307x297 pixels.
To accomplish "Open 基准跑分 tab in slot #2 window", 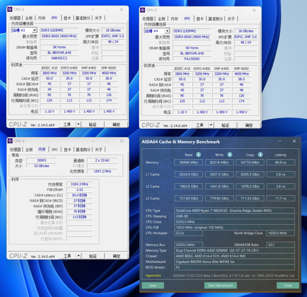I will 83,18.
